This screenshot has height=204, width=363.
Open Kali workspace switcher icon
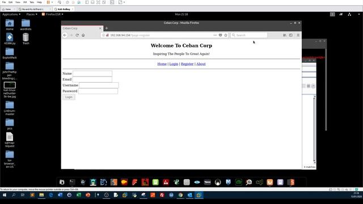pos(332,14)
